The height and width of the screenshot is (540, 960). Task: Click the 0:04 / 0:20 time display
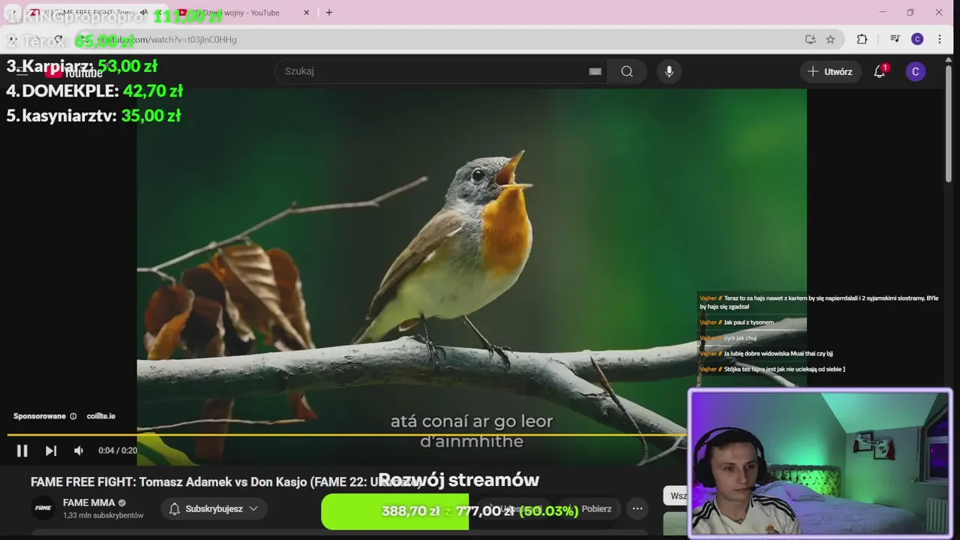coord(118,451)
